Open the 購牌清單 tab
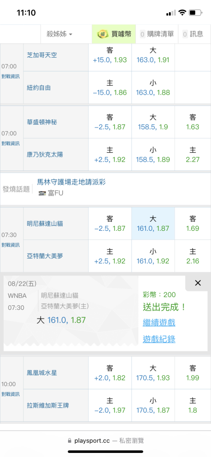 157,34
